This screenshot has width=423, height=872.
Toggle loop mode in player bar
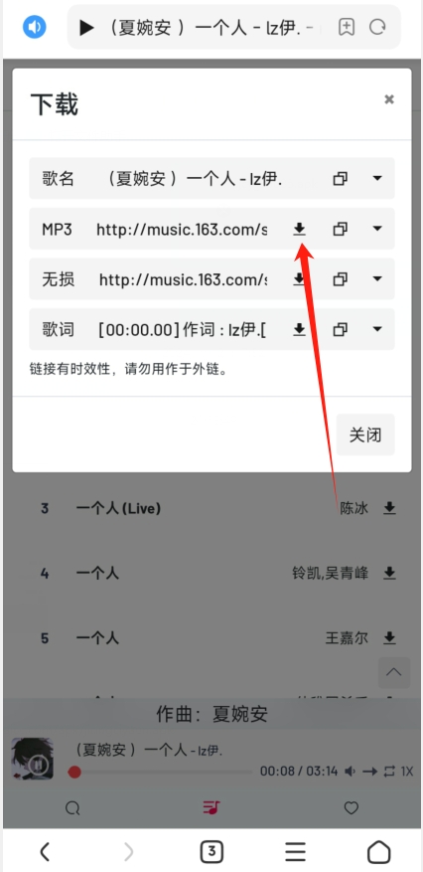pos(388,772)
